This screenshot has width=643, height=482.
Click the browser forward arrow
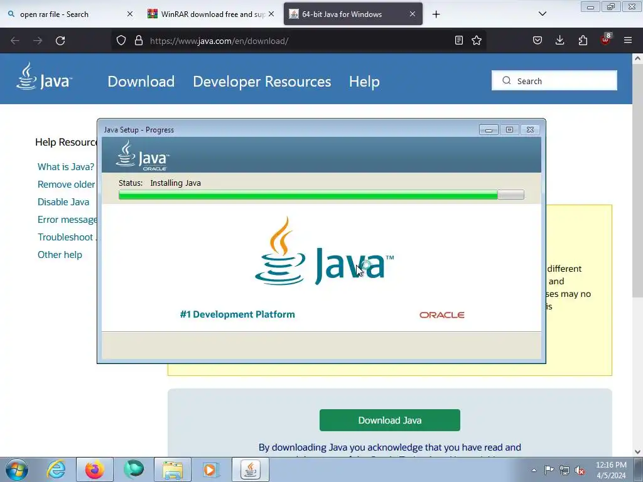38,41
